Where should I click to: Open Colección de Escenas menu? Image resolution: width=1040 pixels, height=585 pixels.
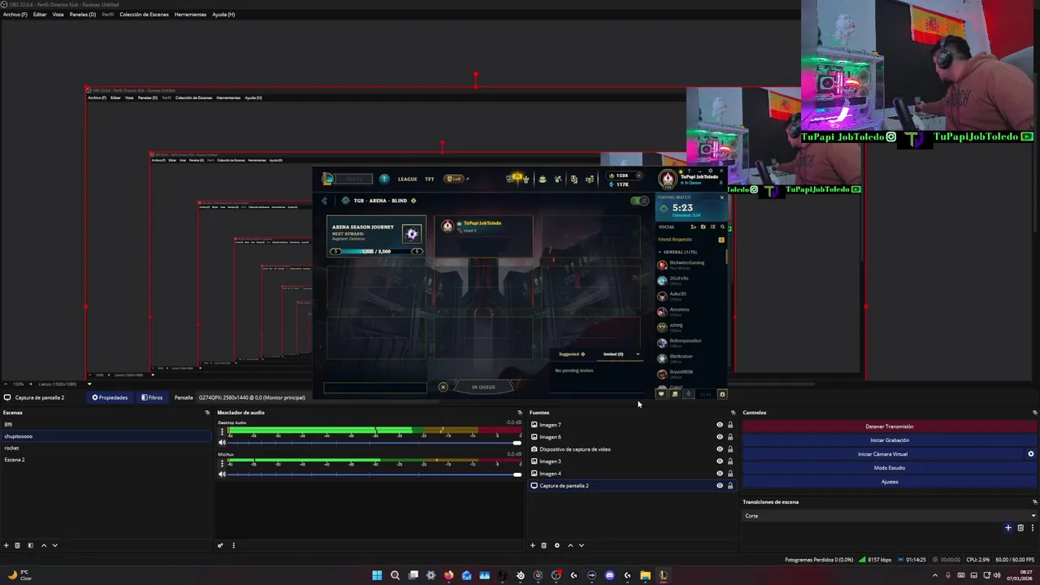pyautogui.click(x=144, y=15)
